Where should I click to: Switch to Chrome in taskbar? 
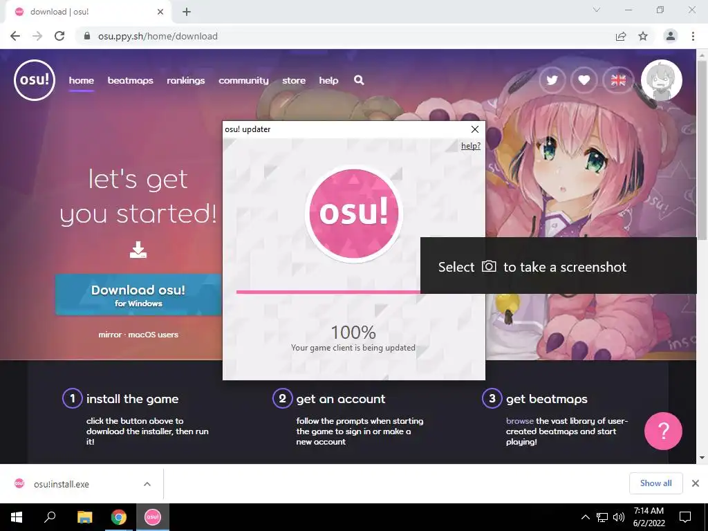(119, 517)
